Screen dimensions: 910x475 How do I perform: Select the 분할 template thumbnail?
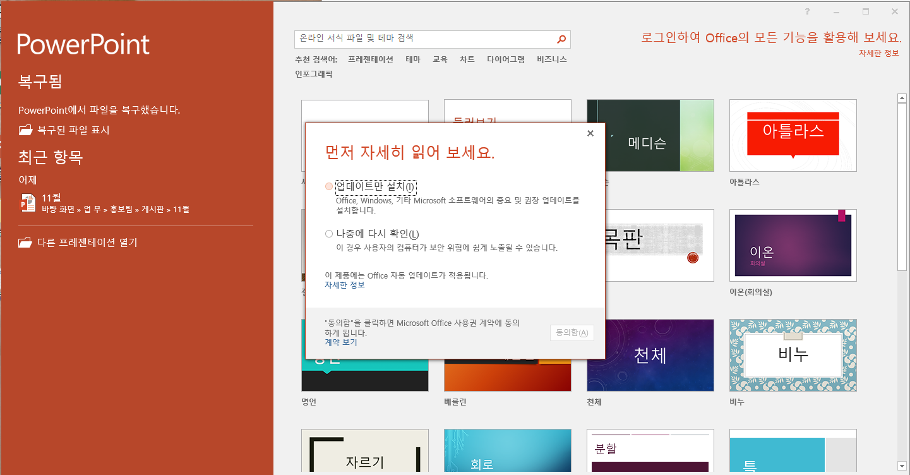click(650, 452)
